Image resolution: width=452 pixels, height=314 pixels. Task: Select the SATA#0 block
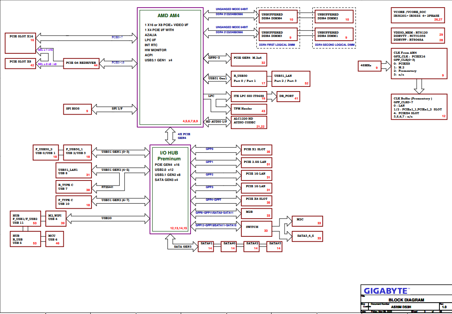[229, 246]
